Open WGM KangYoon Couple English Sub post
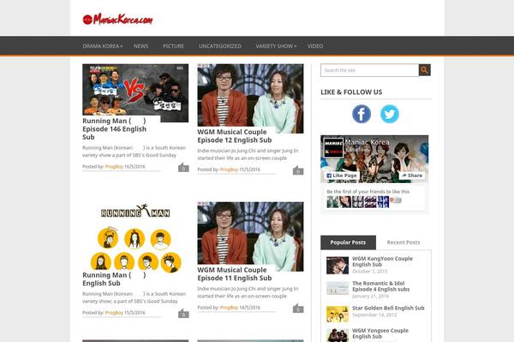 pos(383,262)
